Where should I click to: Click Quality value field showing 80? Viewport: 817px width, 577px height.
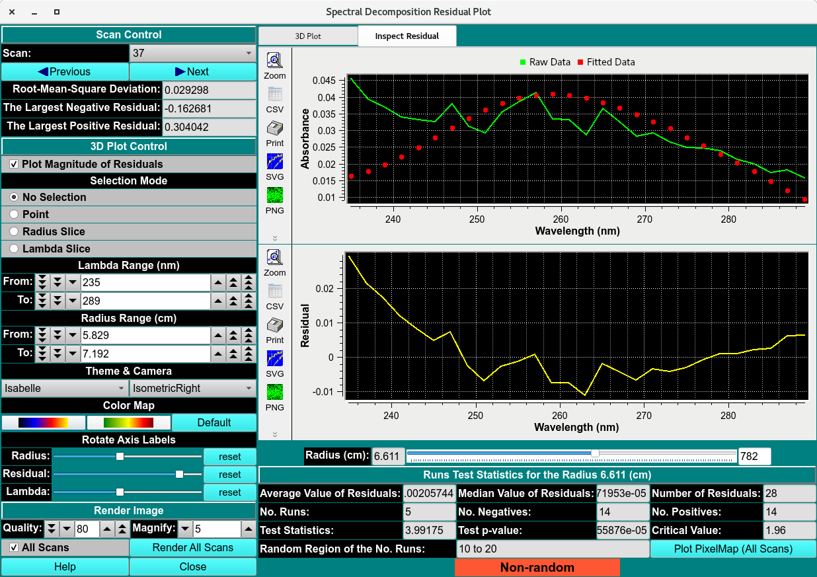87,529
